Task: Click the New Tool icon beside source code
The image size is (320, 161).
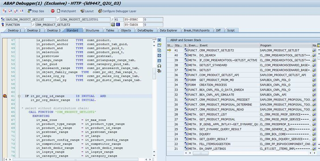Action: (x=159, y=45)
